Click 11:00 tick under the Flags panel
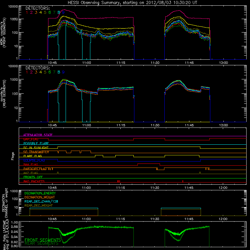Viewport: 250px width, 250px height. coord(86,188)
